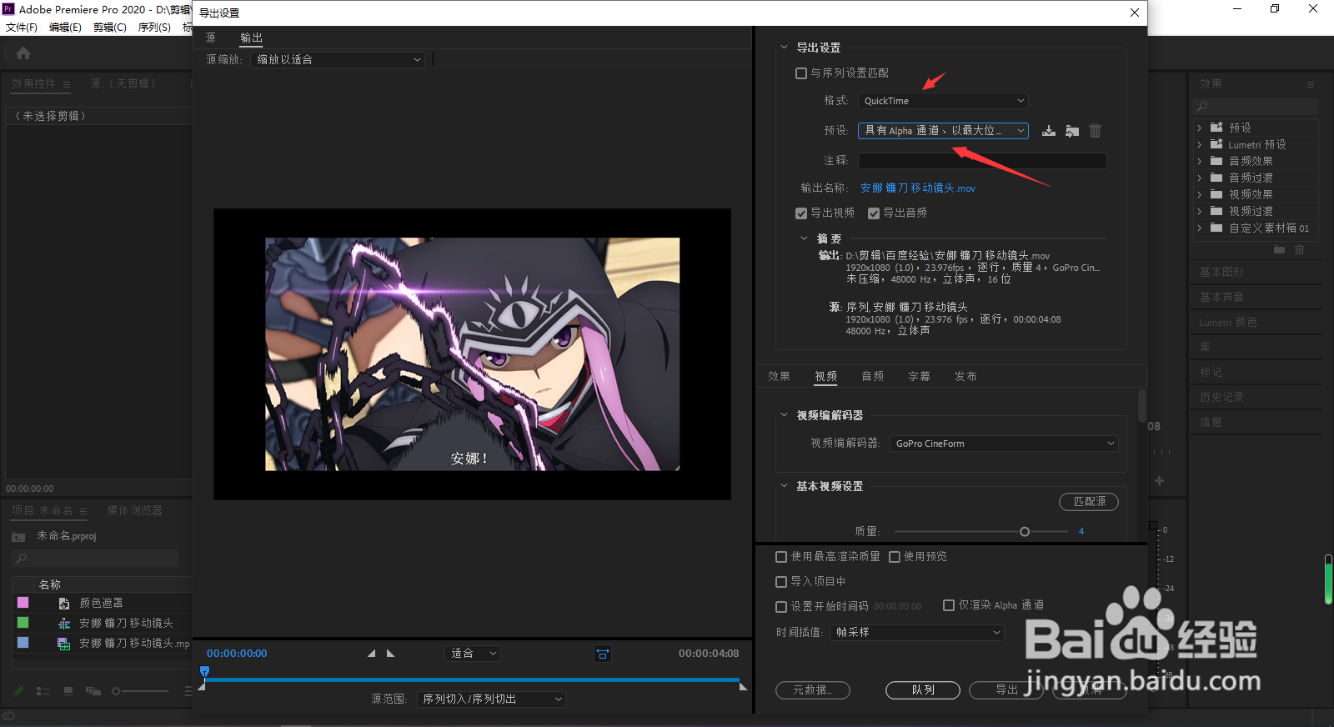Click sequence icon of 安娜 镰刀移动镜头
1334x727 pixels.
pyautogui.click(x=63, y=623)
